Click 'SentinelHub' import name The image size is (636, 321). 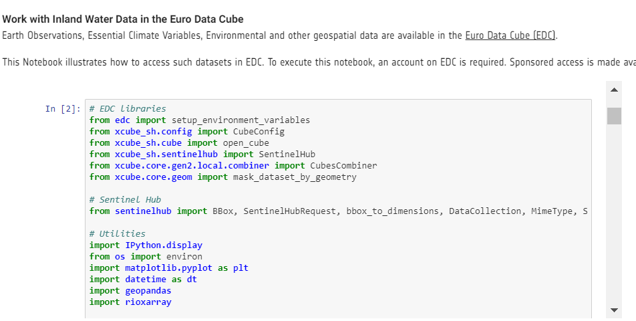click(287, 154)
